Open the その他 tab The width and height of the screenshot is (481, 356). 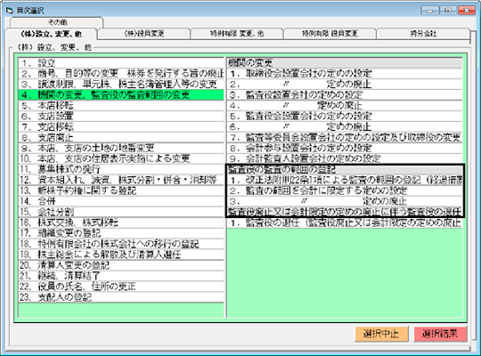point(57,22)
